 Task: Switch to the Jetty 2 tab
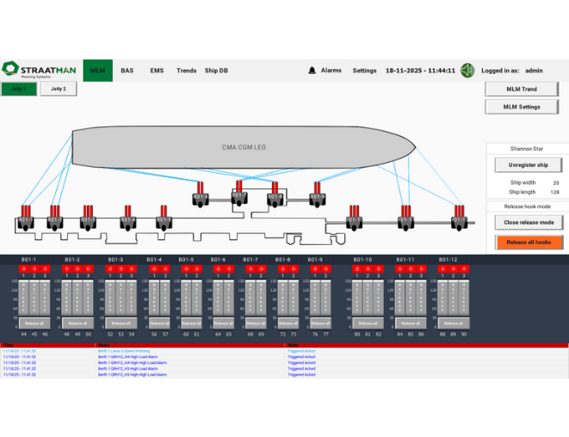[x=59, y=89]
